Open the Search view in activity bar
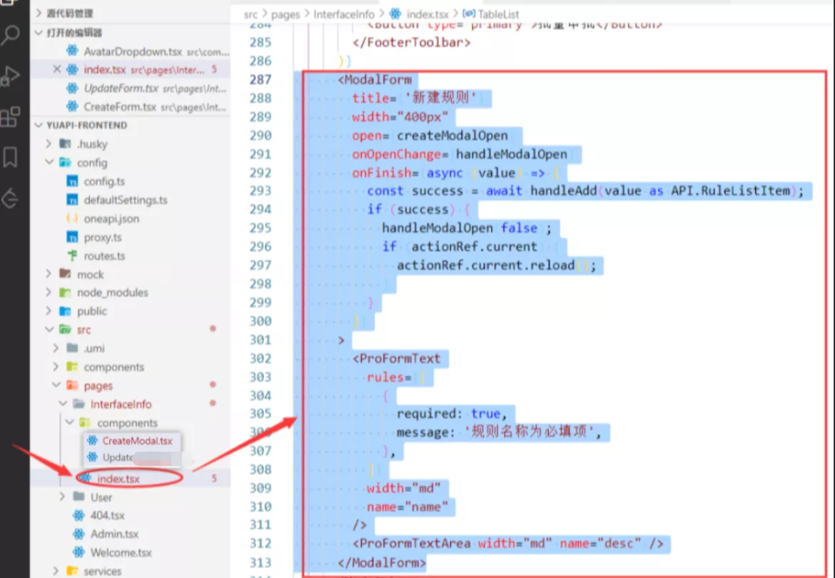The width and height of the screenshot is (835, 578). click(11, 36)
